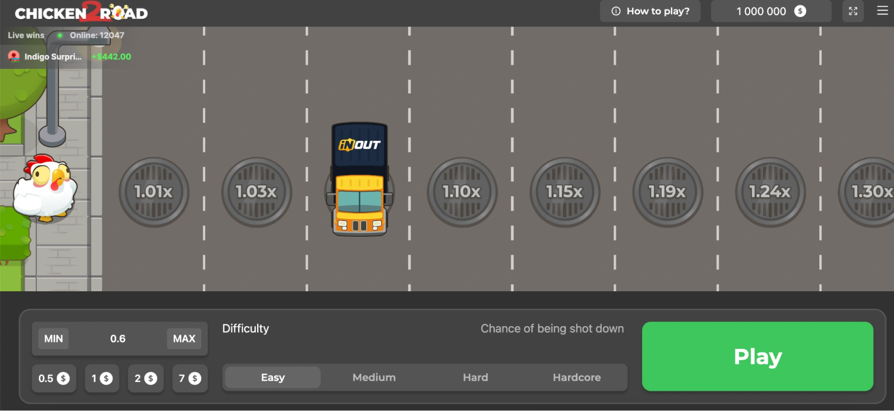894x411 pixels.
Task: Select Easy difficulty
Action: coord(273,377)
